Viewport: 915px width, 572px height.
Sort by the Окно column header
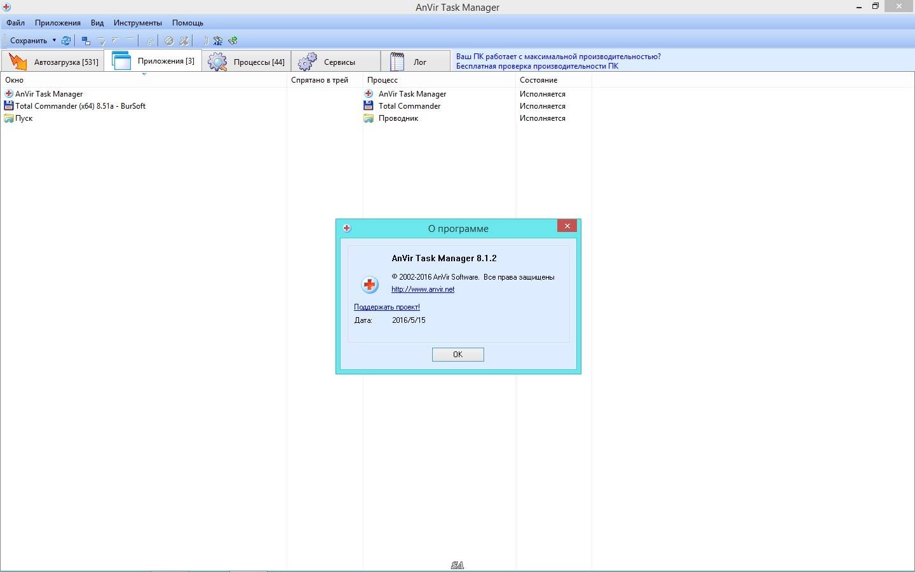pyautogui.click(x=144, y=80)
